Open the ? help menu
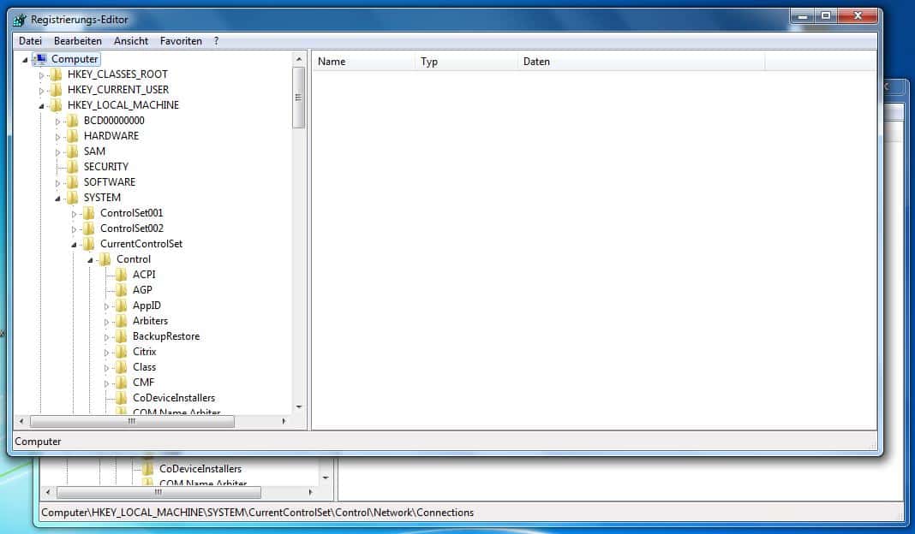The width and height of the screenshot is (915, 534). (216, 41)
